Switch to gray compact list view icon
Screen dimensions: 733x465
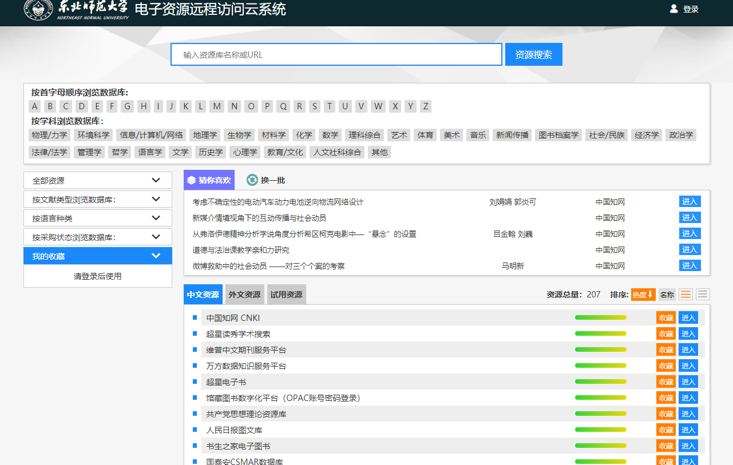(703, 295)
